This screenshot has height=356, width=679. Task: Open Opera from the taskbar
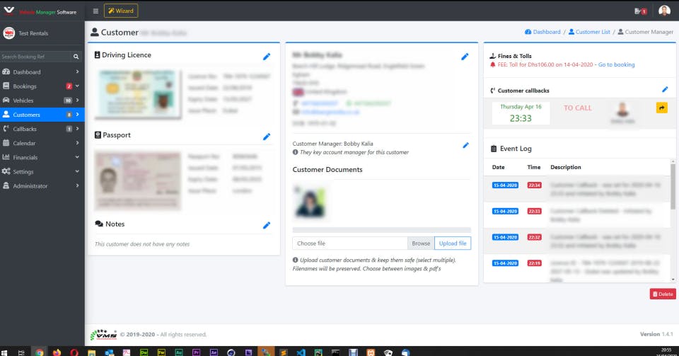[74, 352]
